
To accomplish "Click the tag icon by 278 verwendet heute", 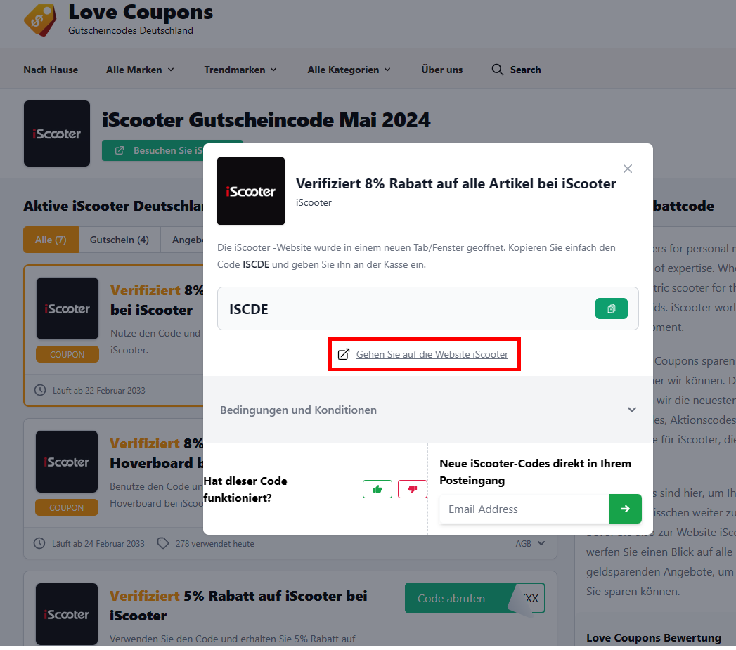I will click(163, 543).
